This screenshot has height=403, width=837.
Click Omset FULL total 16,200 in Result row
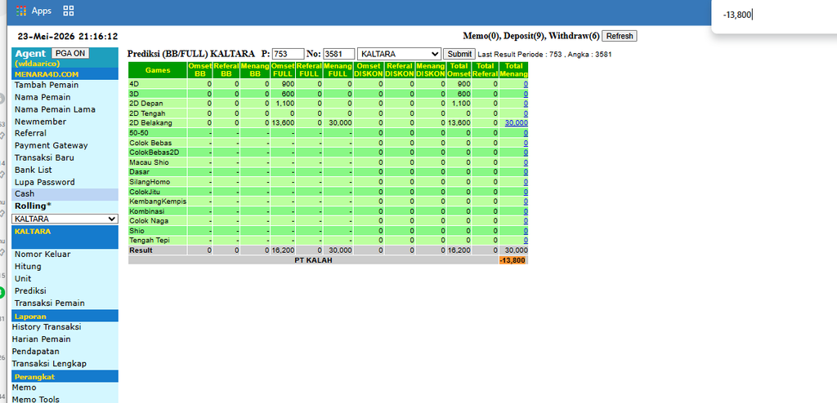[x=283, y=250]
